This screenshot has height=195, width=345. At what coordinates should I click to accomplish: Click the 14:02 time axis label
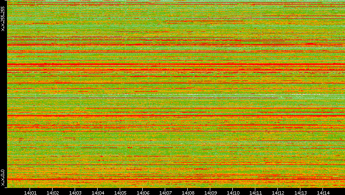click(53, 193)
